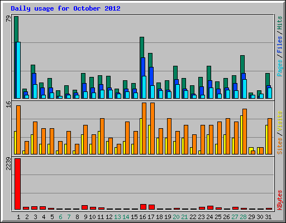Image resolution: width=286 pixels, height=223 pixels.
Task: Click the orange sites bar for day 17
Action: [x=152, y=128]
